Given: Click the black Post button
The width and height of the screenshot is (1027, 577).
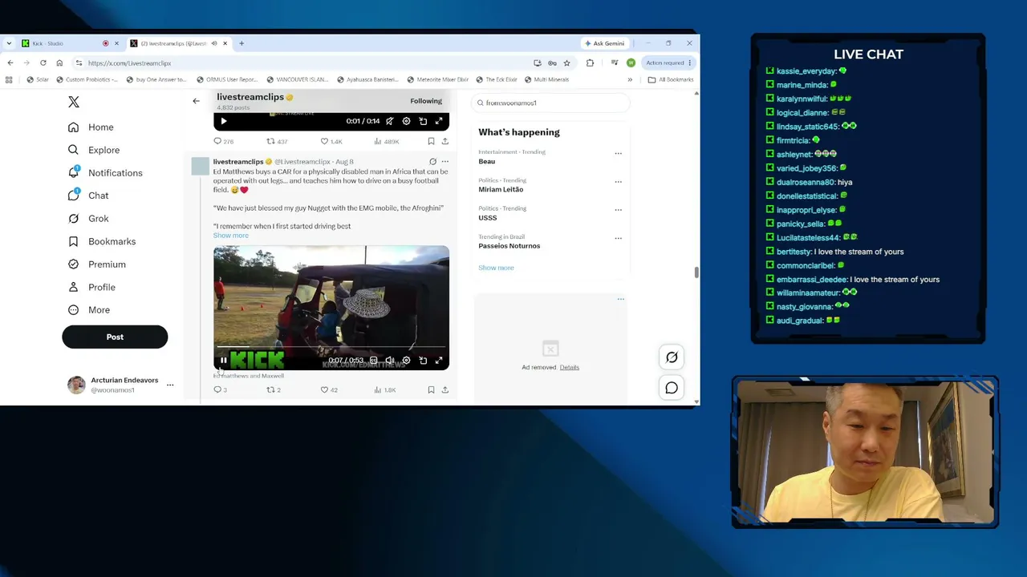Looking at the screenshot, I should click(115, 337).
